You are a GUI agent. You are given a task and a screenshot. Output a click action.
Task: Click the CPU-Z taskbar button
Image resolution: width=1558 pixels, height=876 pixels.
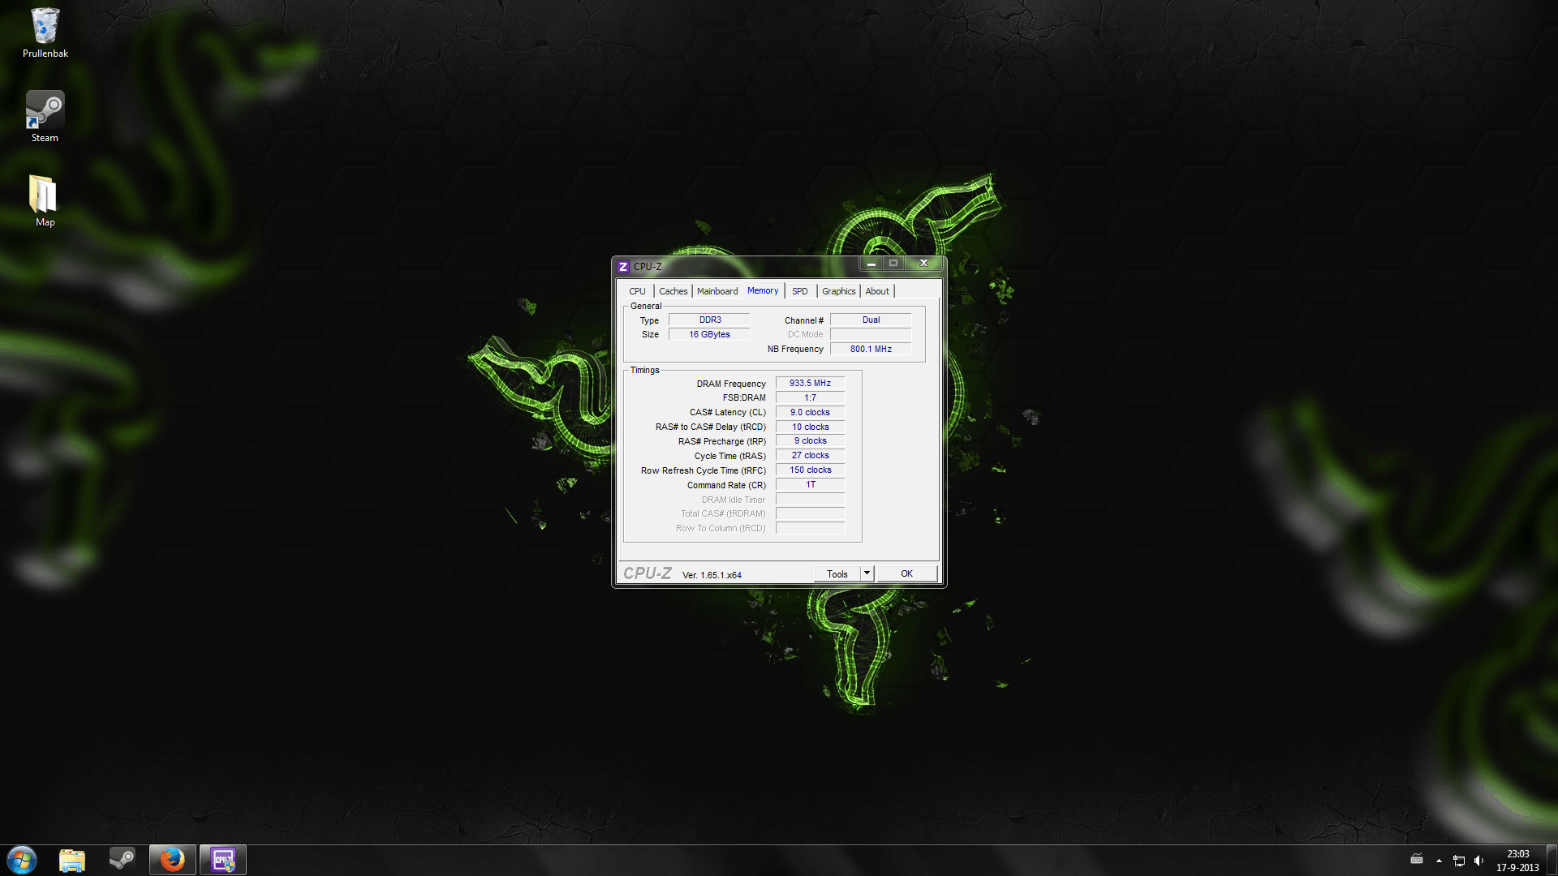point(223,860)
